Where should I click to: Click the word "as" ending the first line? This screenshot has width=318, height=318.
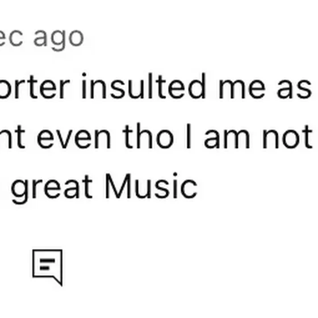click(x=294, y=89)
